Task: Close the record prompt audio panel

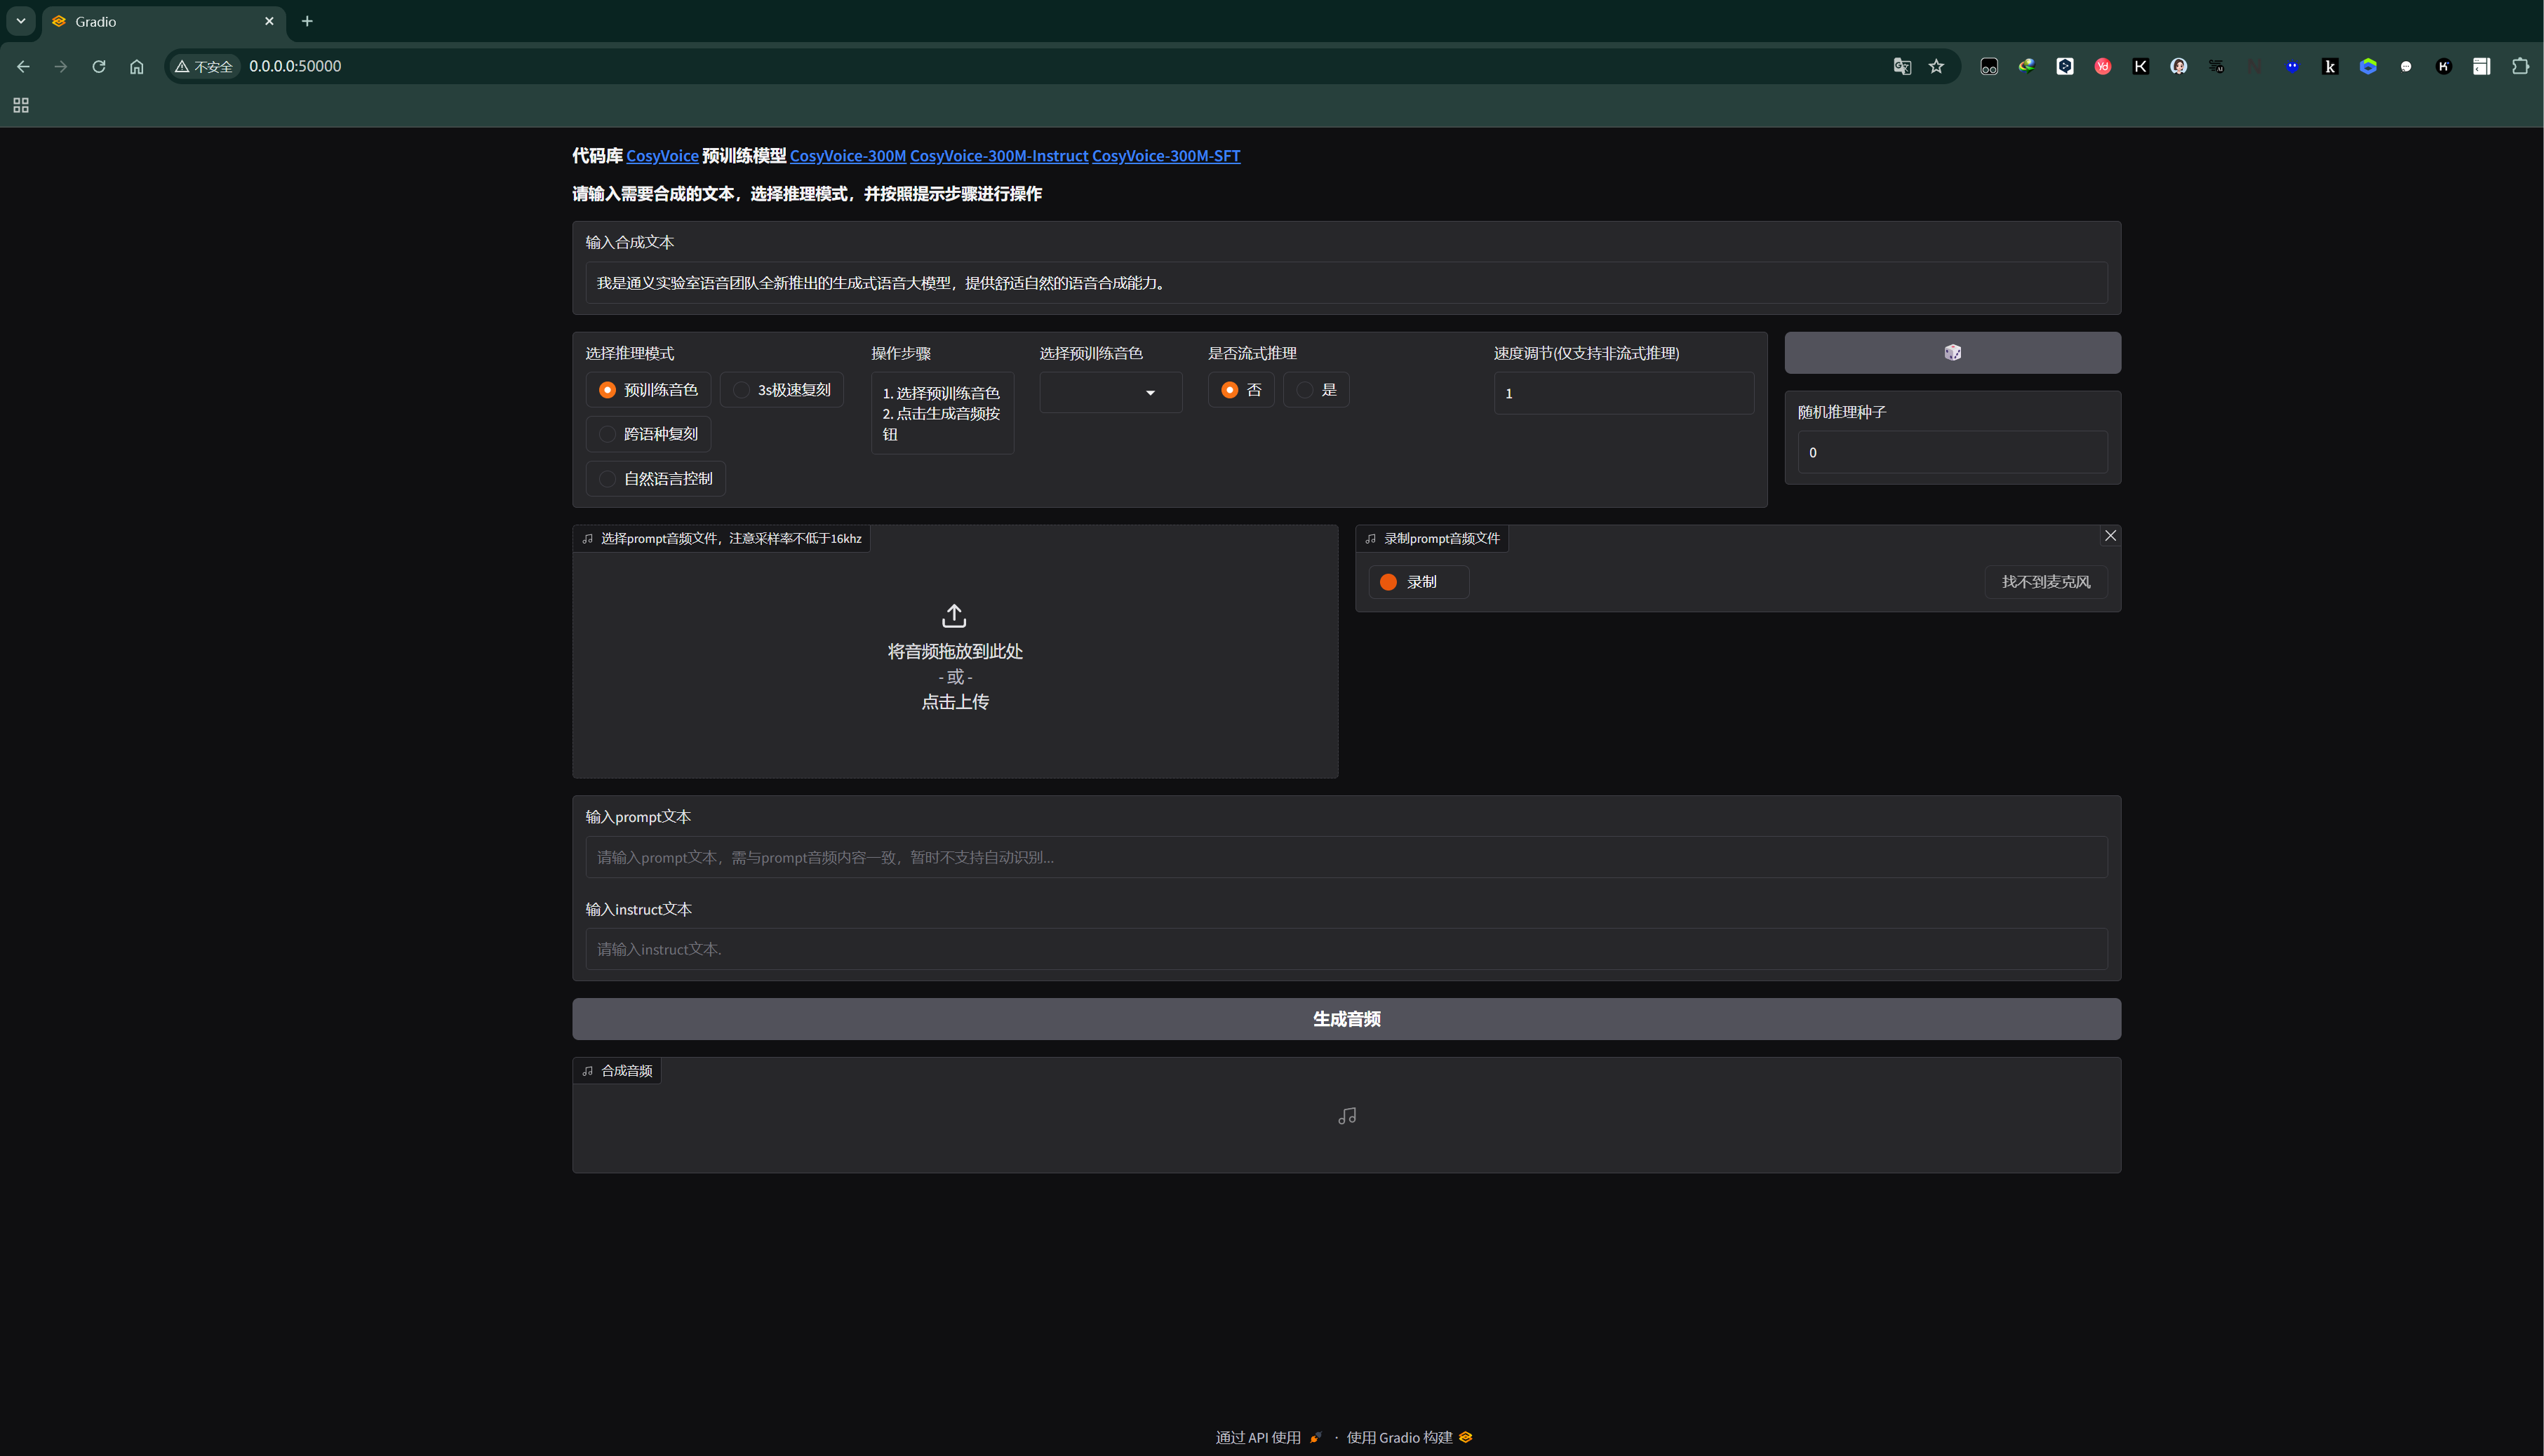Action: click(2110, 536)
